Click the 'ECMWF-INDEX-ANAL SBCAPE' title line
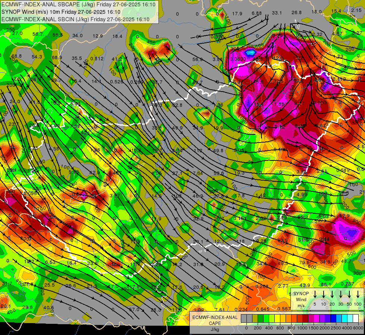 point(79,4)
